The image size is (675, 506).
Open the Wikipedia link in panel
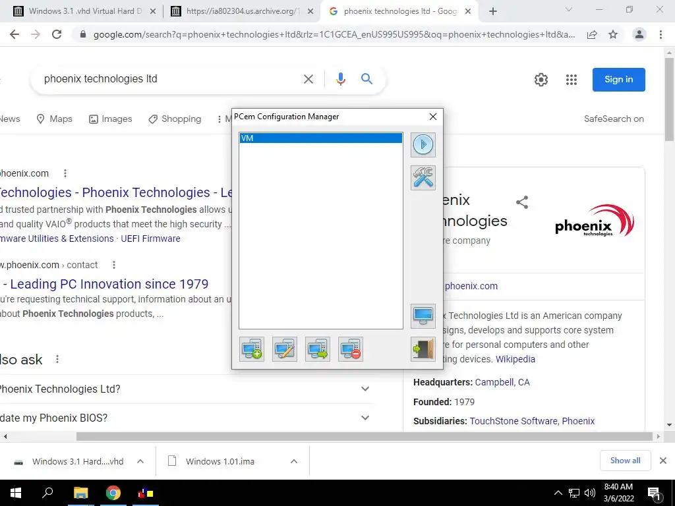[515, 359]
